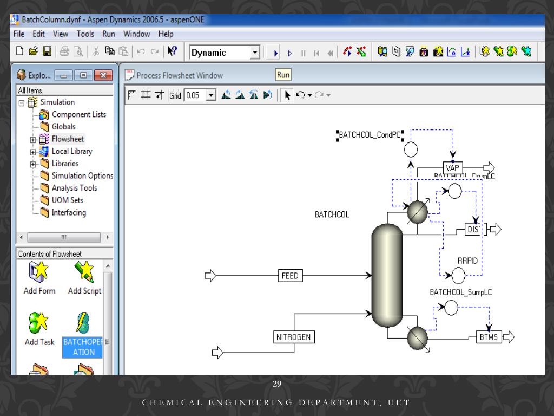Expand the Libraries tree node
This screenshot has height=416, width=554.
coord(33,164)
